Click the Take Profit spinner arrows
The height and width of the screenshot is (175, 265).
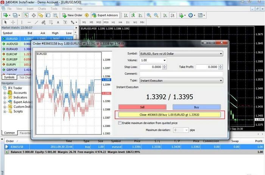(x=220, y=67)
